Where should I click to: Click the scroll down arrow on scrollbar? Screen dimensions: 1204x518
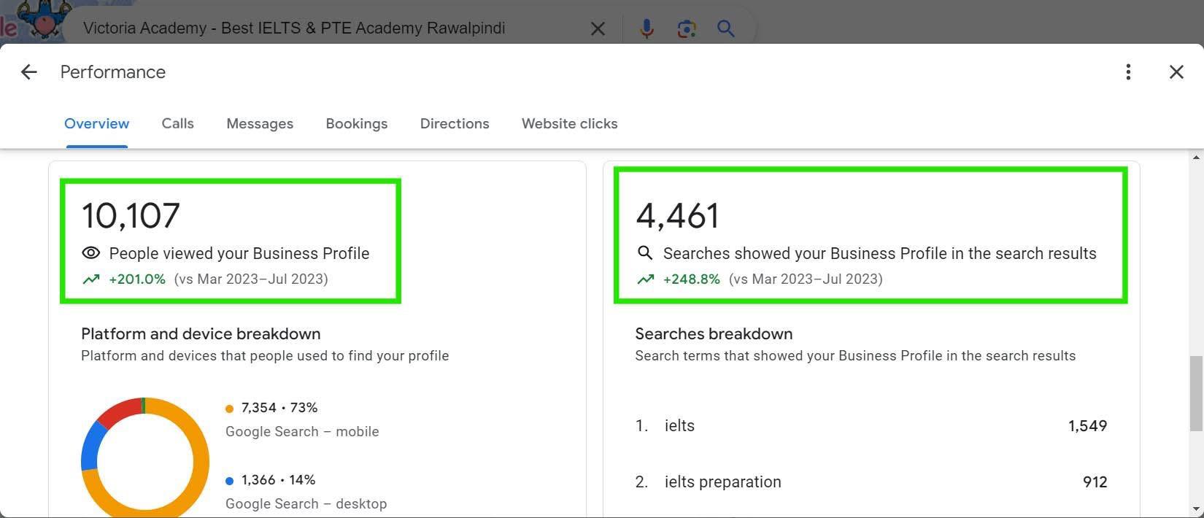point(1196,509)
